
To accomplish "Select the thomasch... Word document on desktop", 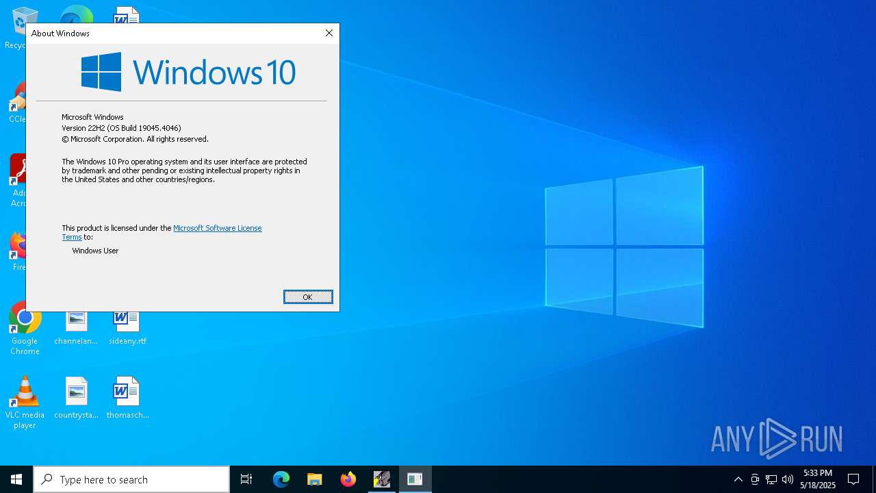I will click(x=127, y=398).
